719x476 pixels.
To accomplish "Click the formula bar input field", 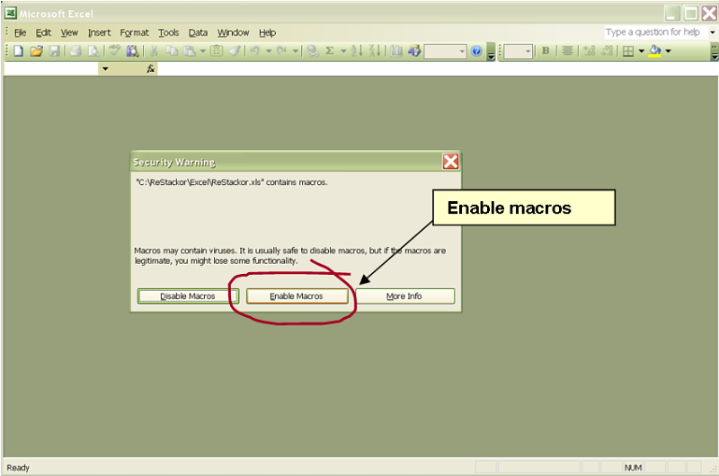I will tap(437, 69).
